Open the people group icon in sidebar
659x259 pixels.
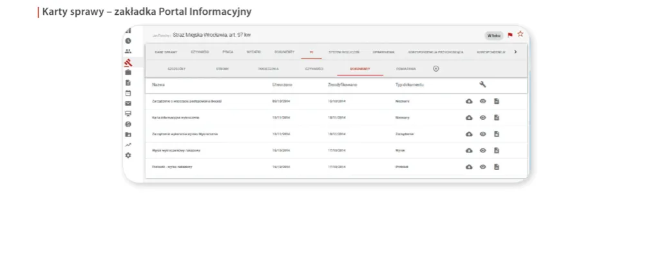tap(128, 52)
